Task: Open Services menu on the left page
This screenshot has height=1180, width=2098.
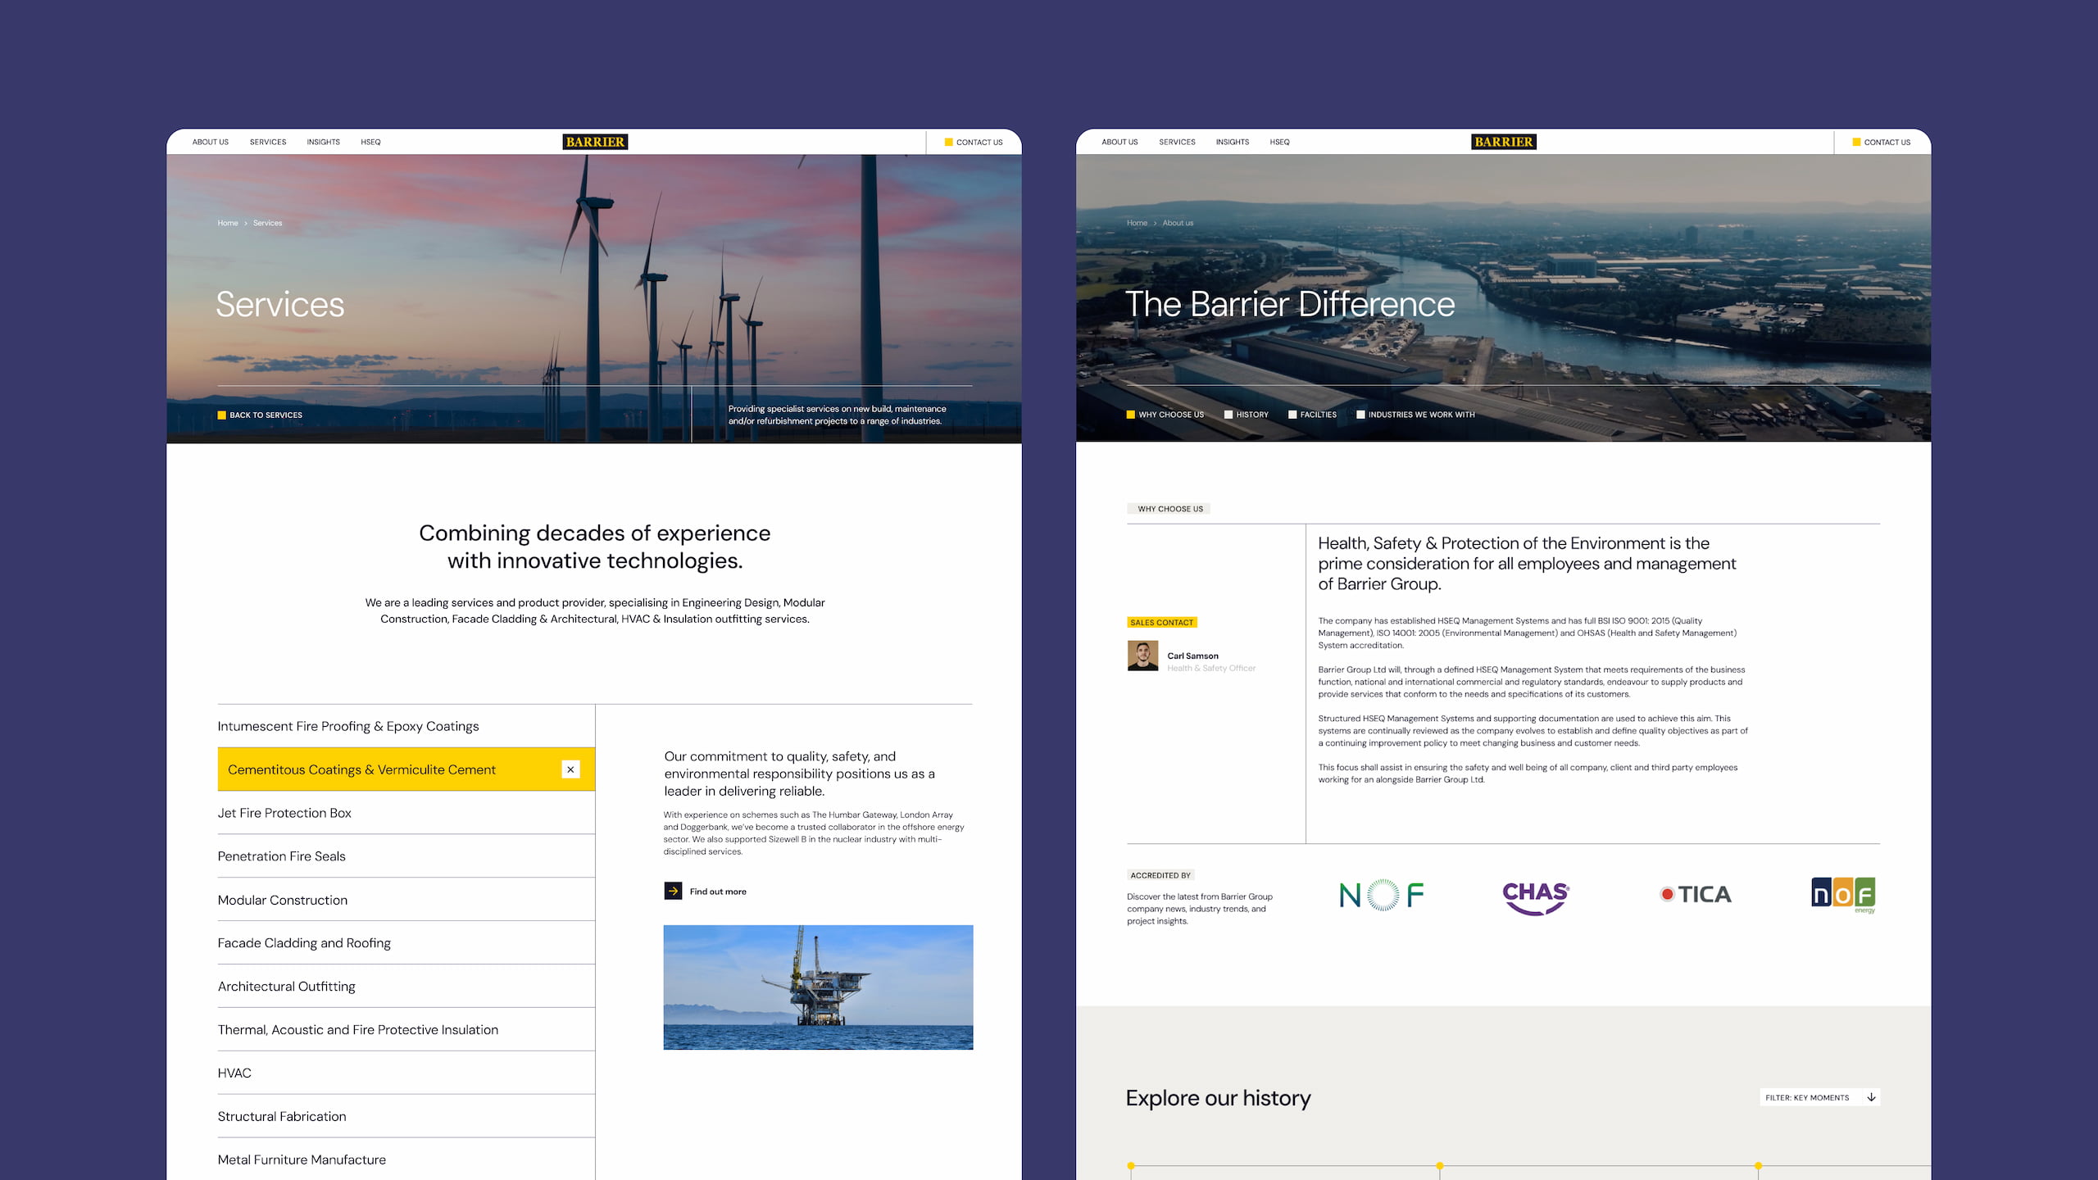Action: click(x=268, y=142)
